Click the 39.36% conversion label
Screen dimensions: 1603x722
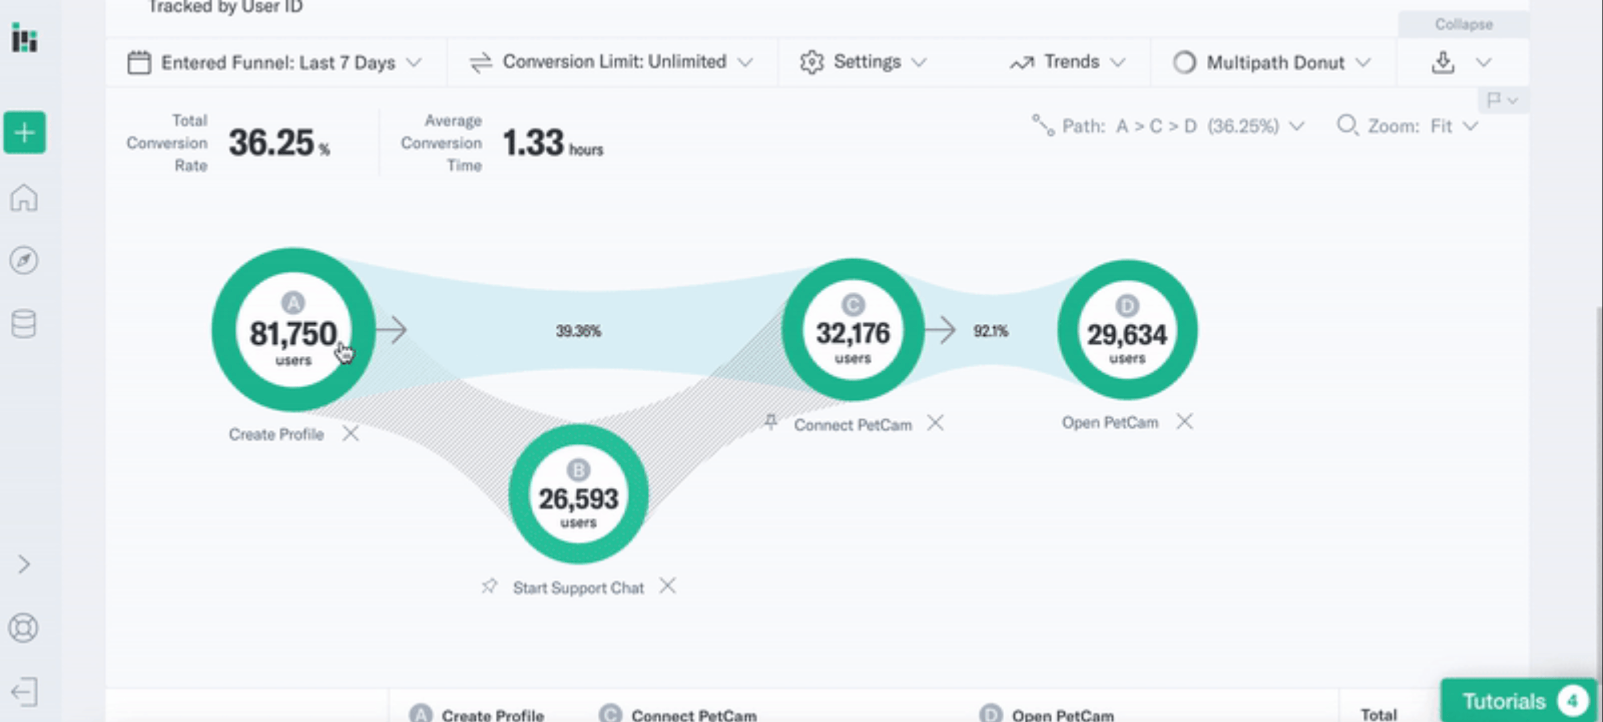(x=578, y=331)
